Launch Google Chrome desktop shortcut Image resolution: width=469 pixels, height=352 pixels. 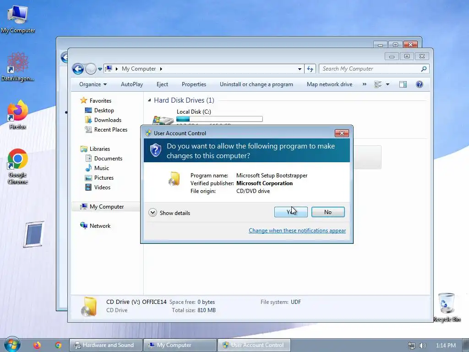(18, 166)
